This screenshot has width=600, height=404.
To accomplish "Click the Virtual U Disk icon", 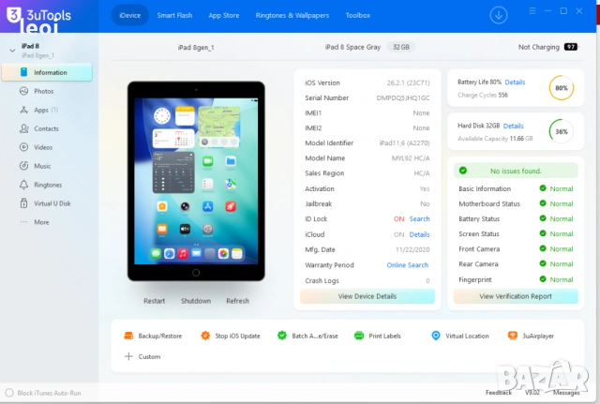I will (23, 203).
